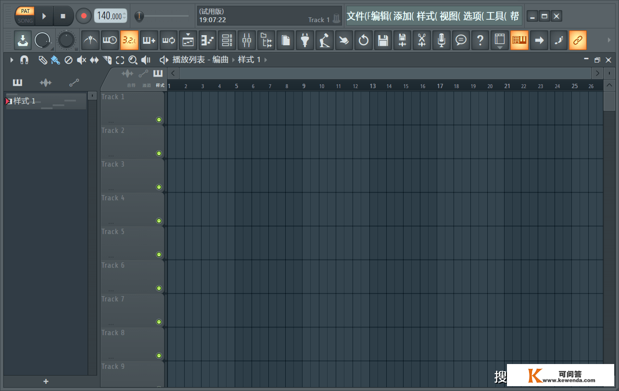Toggle the metronome icon
Image resolution: width=619 pixels, height=391 pixels.
[x=90, y=40]
